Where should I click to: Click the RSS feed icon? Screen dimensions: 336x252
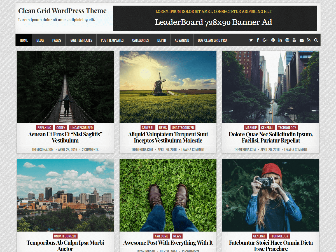pos(309,40)
